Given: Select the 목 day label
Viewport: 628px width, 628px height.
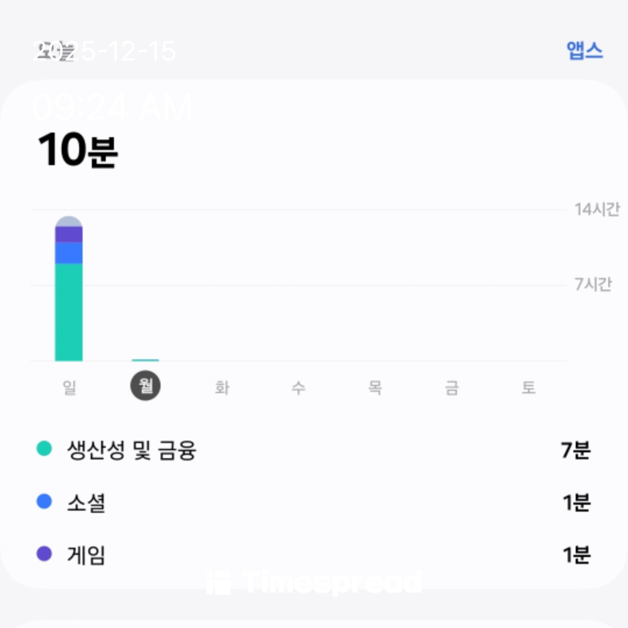Looking at the screenshot, I should click(x=375, y=387).
